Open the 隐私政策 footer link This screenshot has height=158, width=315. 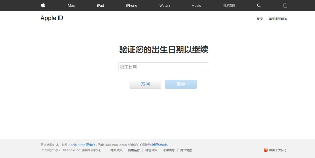[116, 150]
